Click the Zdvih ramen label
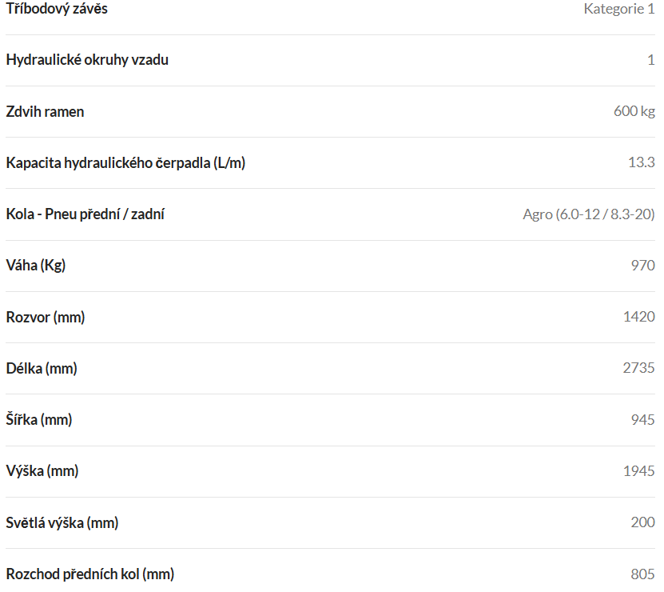 point(45,111)
